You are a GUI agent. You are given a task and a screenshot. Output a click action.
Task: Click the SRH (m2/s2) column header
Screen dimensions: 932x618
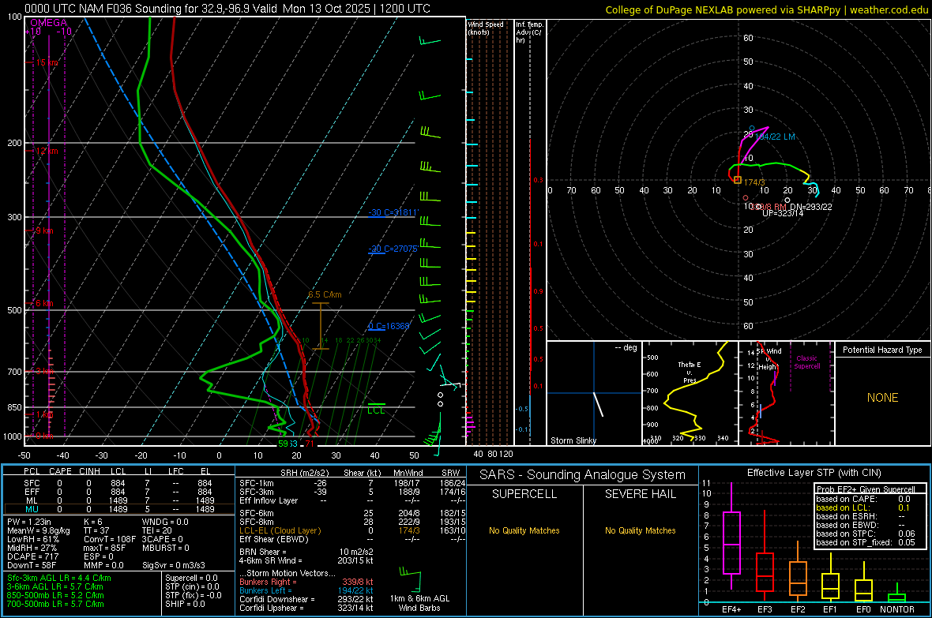click(304, 473)
